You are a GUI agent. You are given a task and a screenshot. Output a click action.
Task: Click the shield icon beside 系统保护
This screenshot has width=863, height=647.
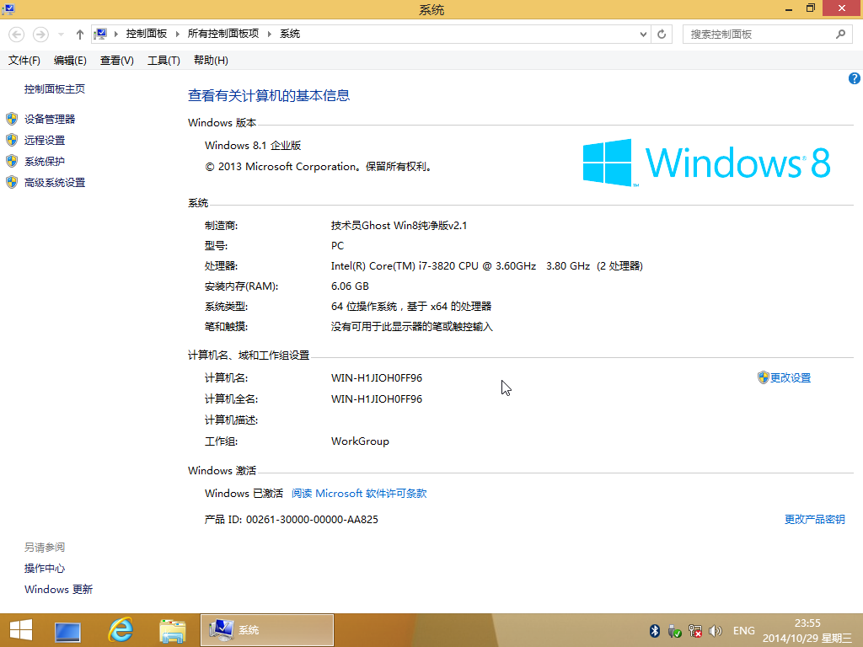12,161
